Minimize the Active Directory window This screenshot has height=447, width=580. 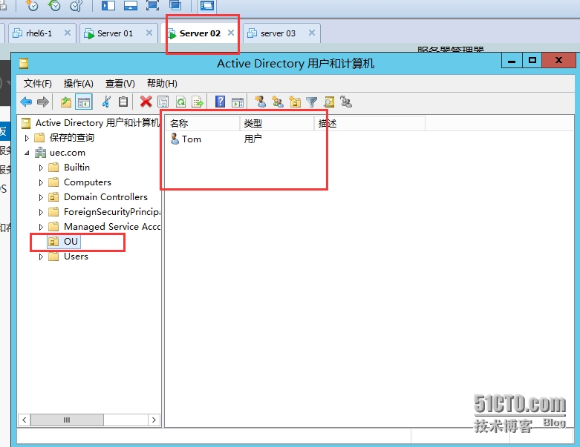tap(512, 61)
